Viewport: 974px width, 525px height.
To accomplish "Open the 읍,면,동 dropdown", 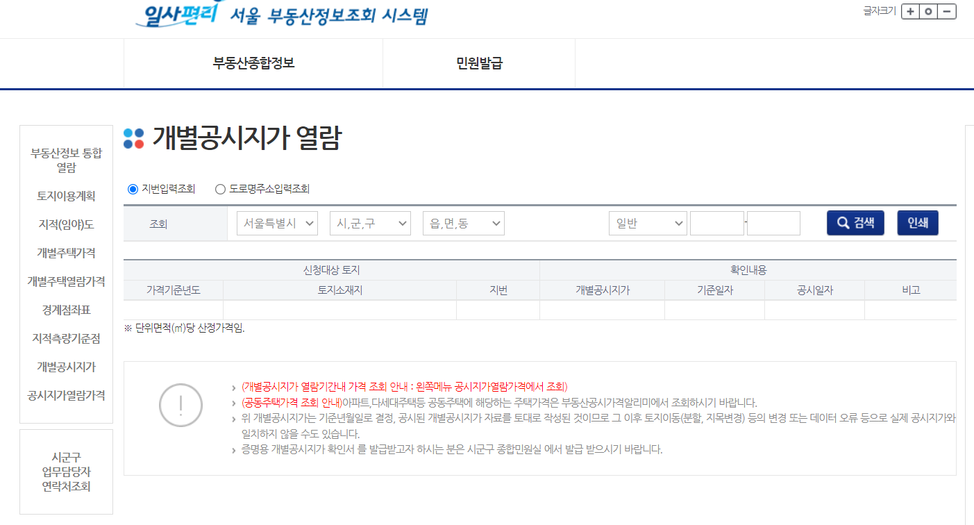I will 463,223.
